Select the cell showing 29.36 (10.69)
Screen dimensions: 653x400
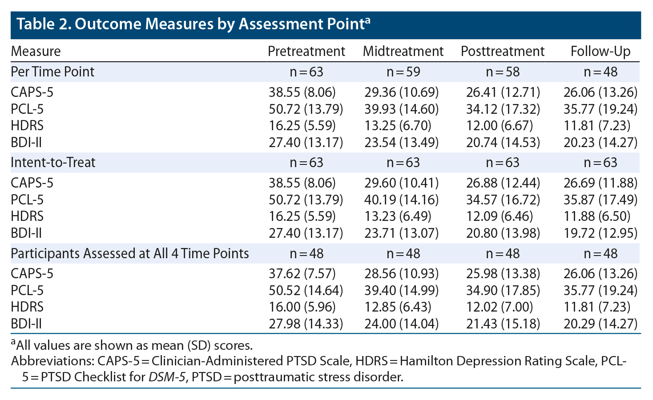pyautogui.click(x=401, y=92)
